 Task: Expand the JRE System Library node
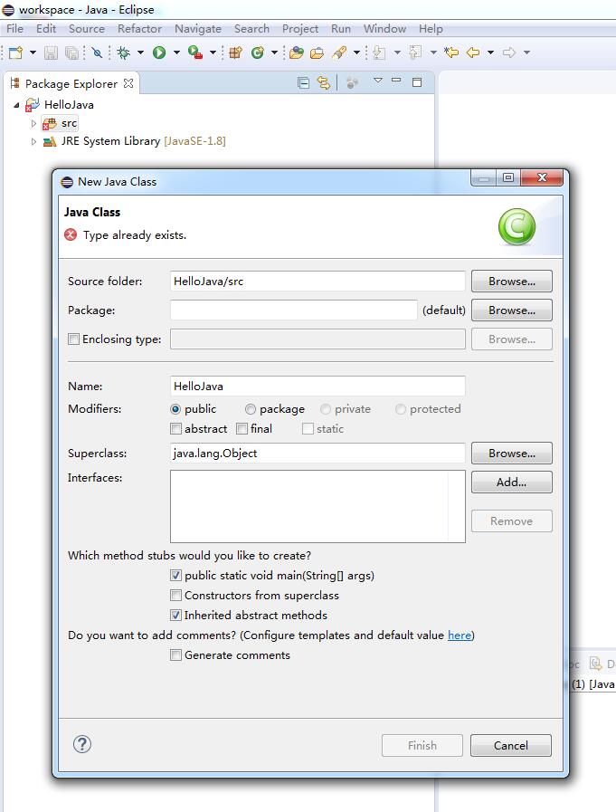pyautogui.click(x=33, y=141)
